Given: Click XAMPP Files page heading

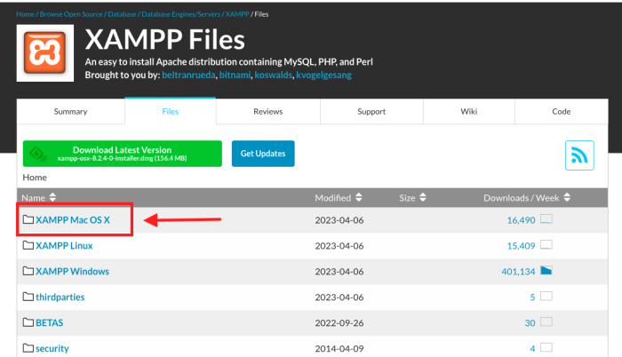Looking at the screenshot, I should click(x=165, y=40).
